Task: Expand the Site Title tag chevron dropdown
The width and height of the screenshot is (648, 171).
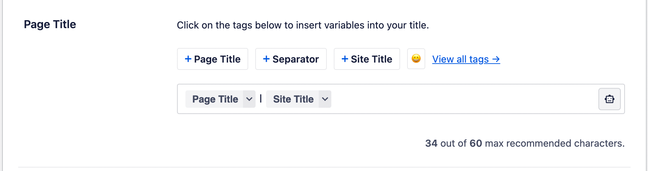Action: 325,99
